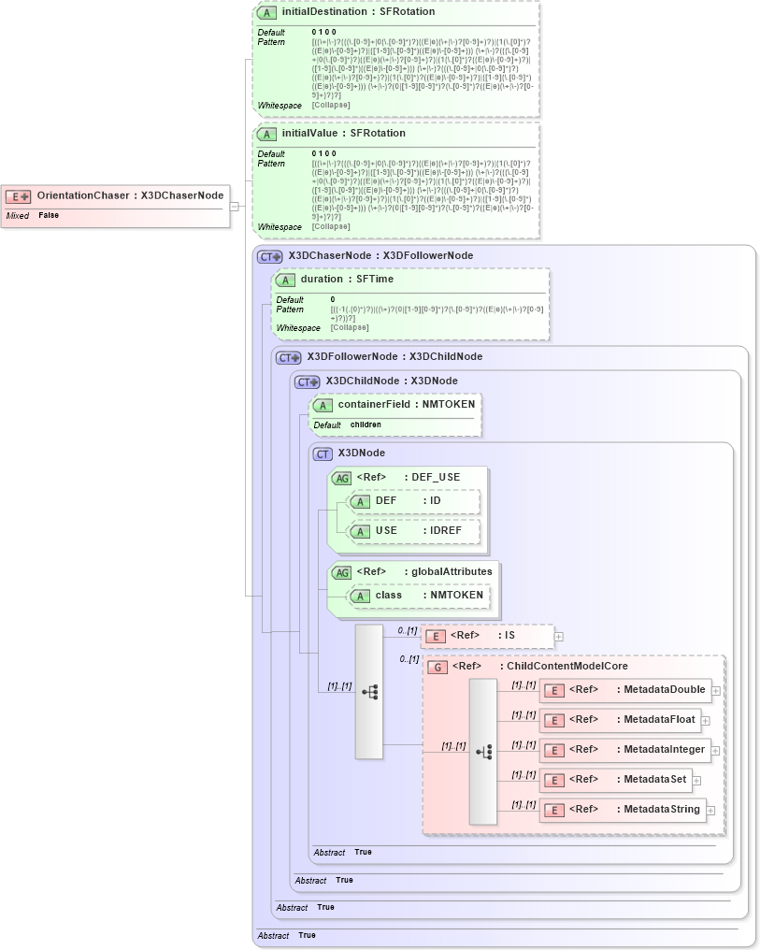
Task: Click the initialValue attribute A icon
Action: (266, 135)
